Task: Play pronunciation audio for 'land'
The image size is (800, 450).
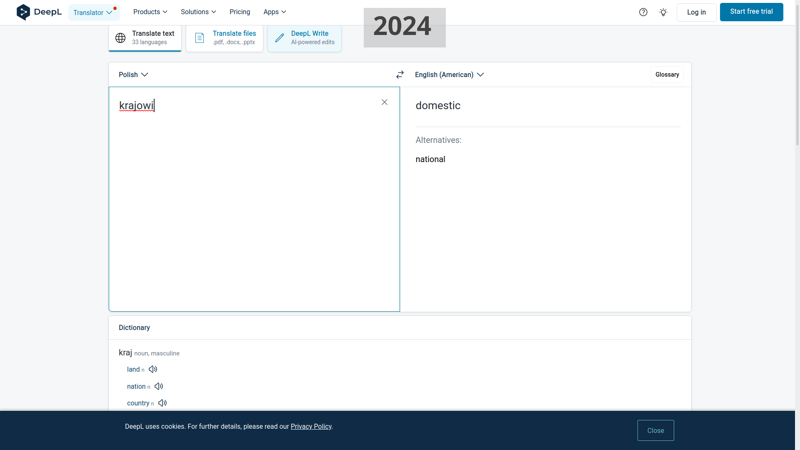Action: pos(153,369)
